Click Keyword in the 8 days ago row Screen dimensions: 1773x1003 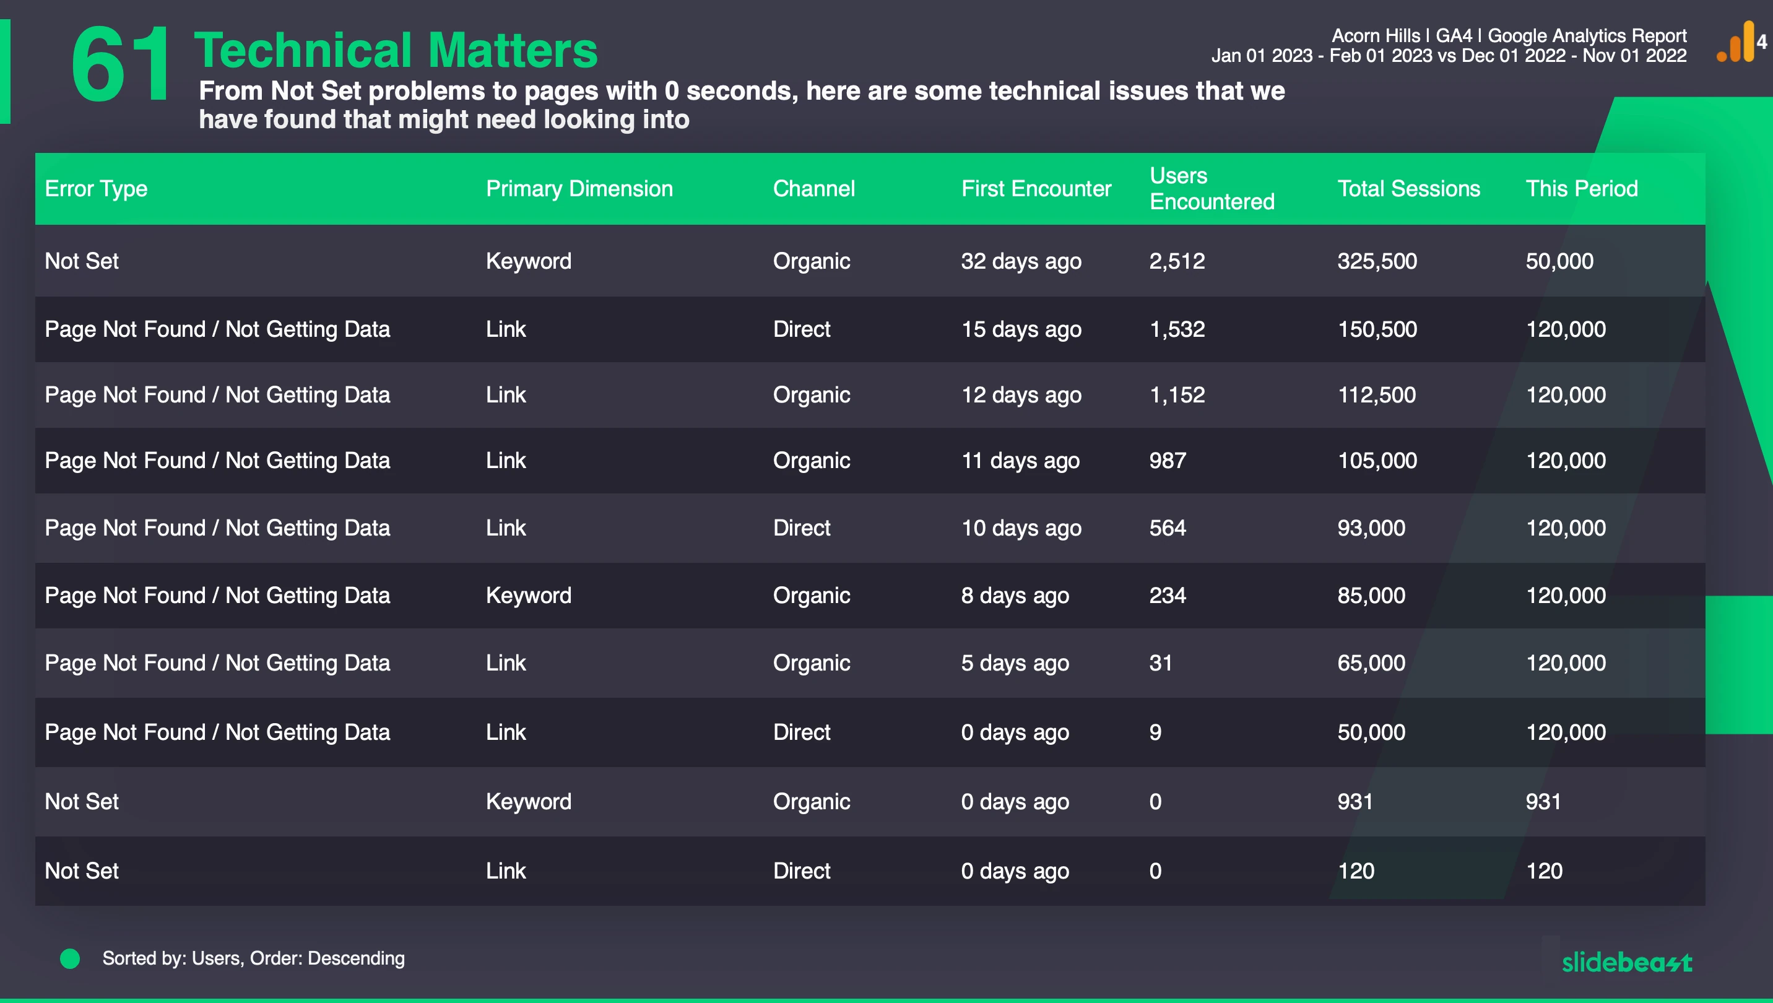click(x=528, y=595)
